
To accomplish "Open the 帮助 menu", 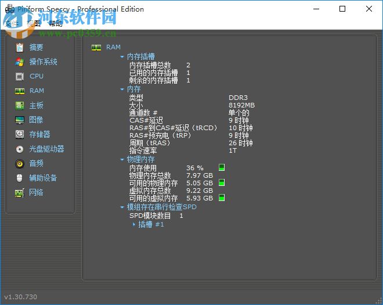I will coord(56,23).
